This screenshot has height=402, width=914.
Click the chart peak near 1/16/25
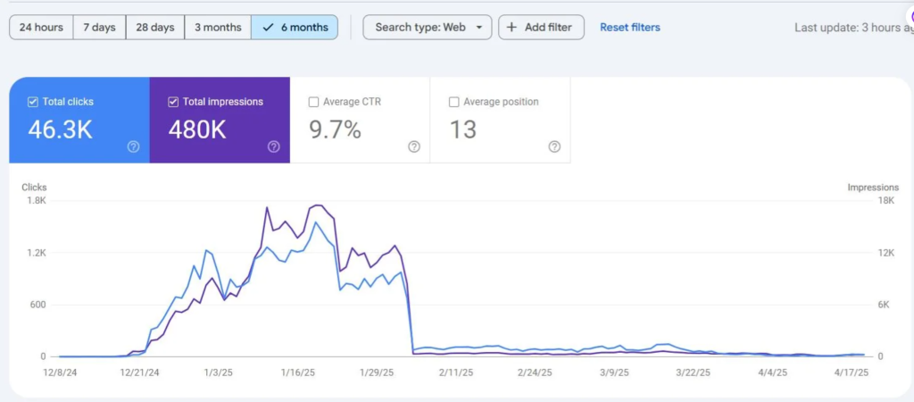tap(317, 205)
